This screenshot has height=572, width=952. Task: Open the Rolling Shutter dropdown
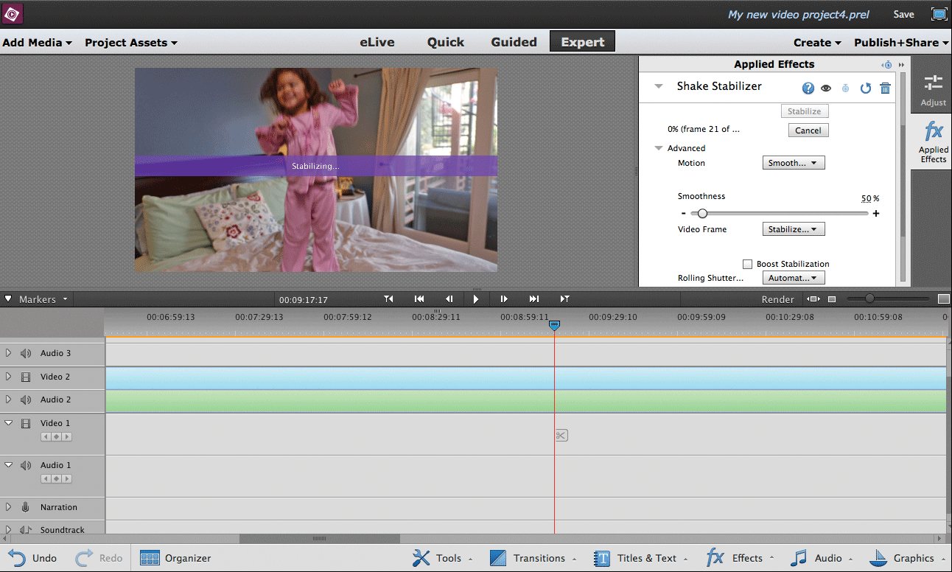point(794,278)
